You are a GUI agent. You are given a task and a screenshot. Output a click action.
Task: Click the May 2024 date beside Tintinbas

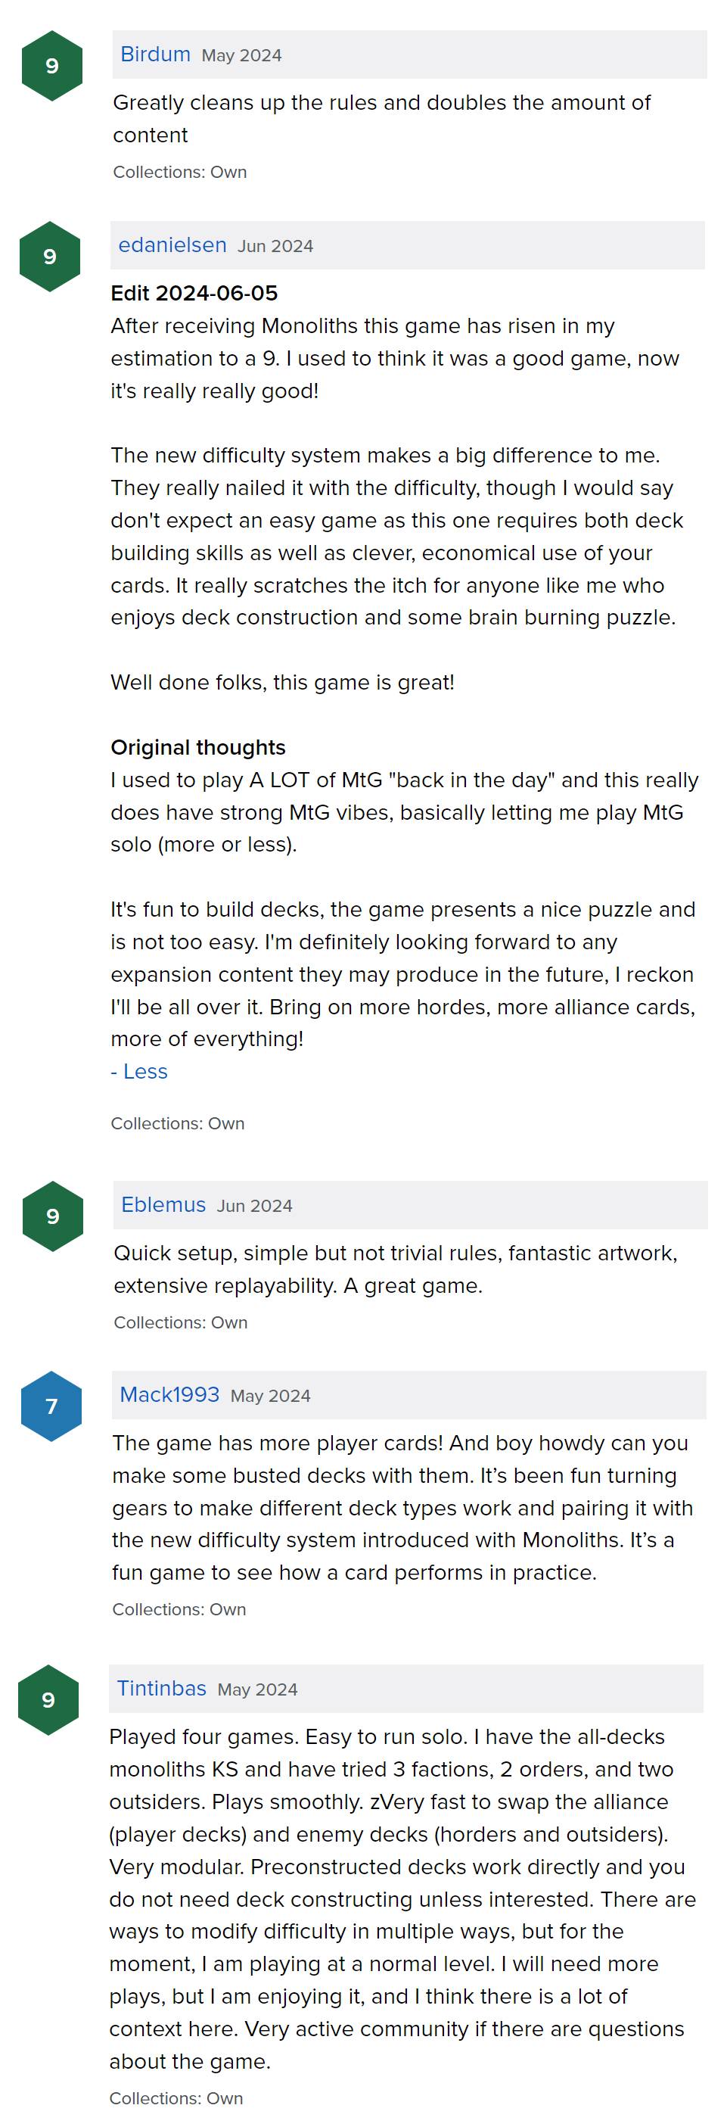[x=257, y=1689]
